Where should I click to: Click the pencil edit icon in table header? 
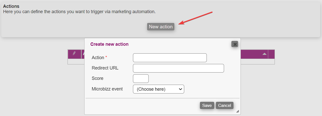pyautogui.click(x=74, y=54)
